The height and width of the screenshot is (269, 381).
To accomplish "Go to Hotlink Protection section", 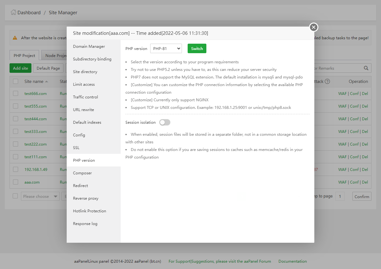I will 90,211.
